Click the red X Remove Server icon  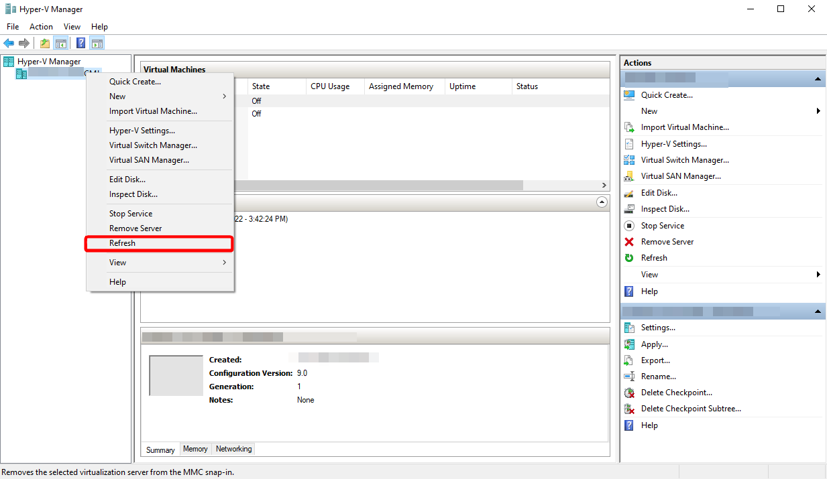(629, 242)
